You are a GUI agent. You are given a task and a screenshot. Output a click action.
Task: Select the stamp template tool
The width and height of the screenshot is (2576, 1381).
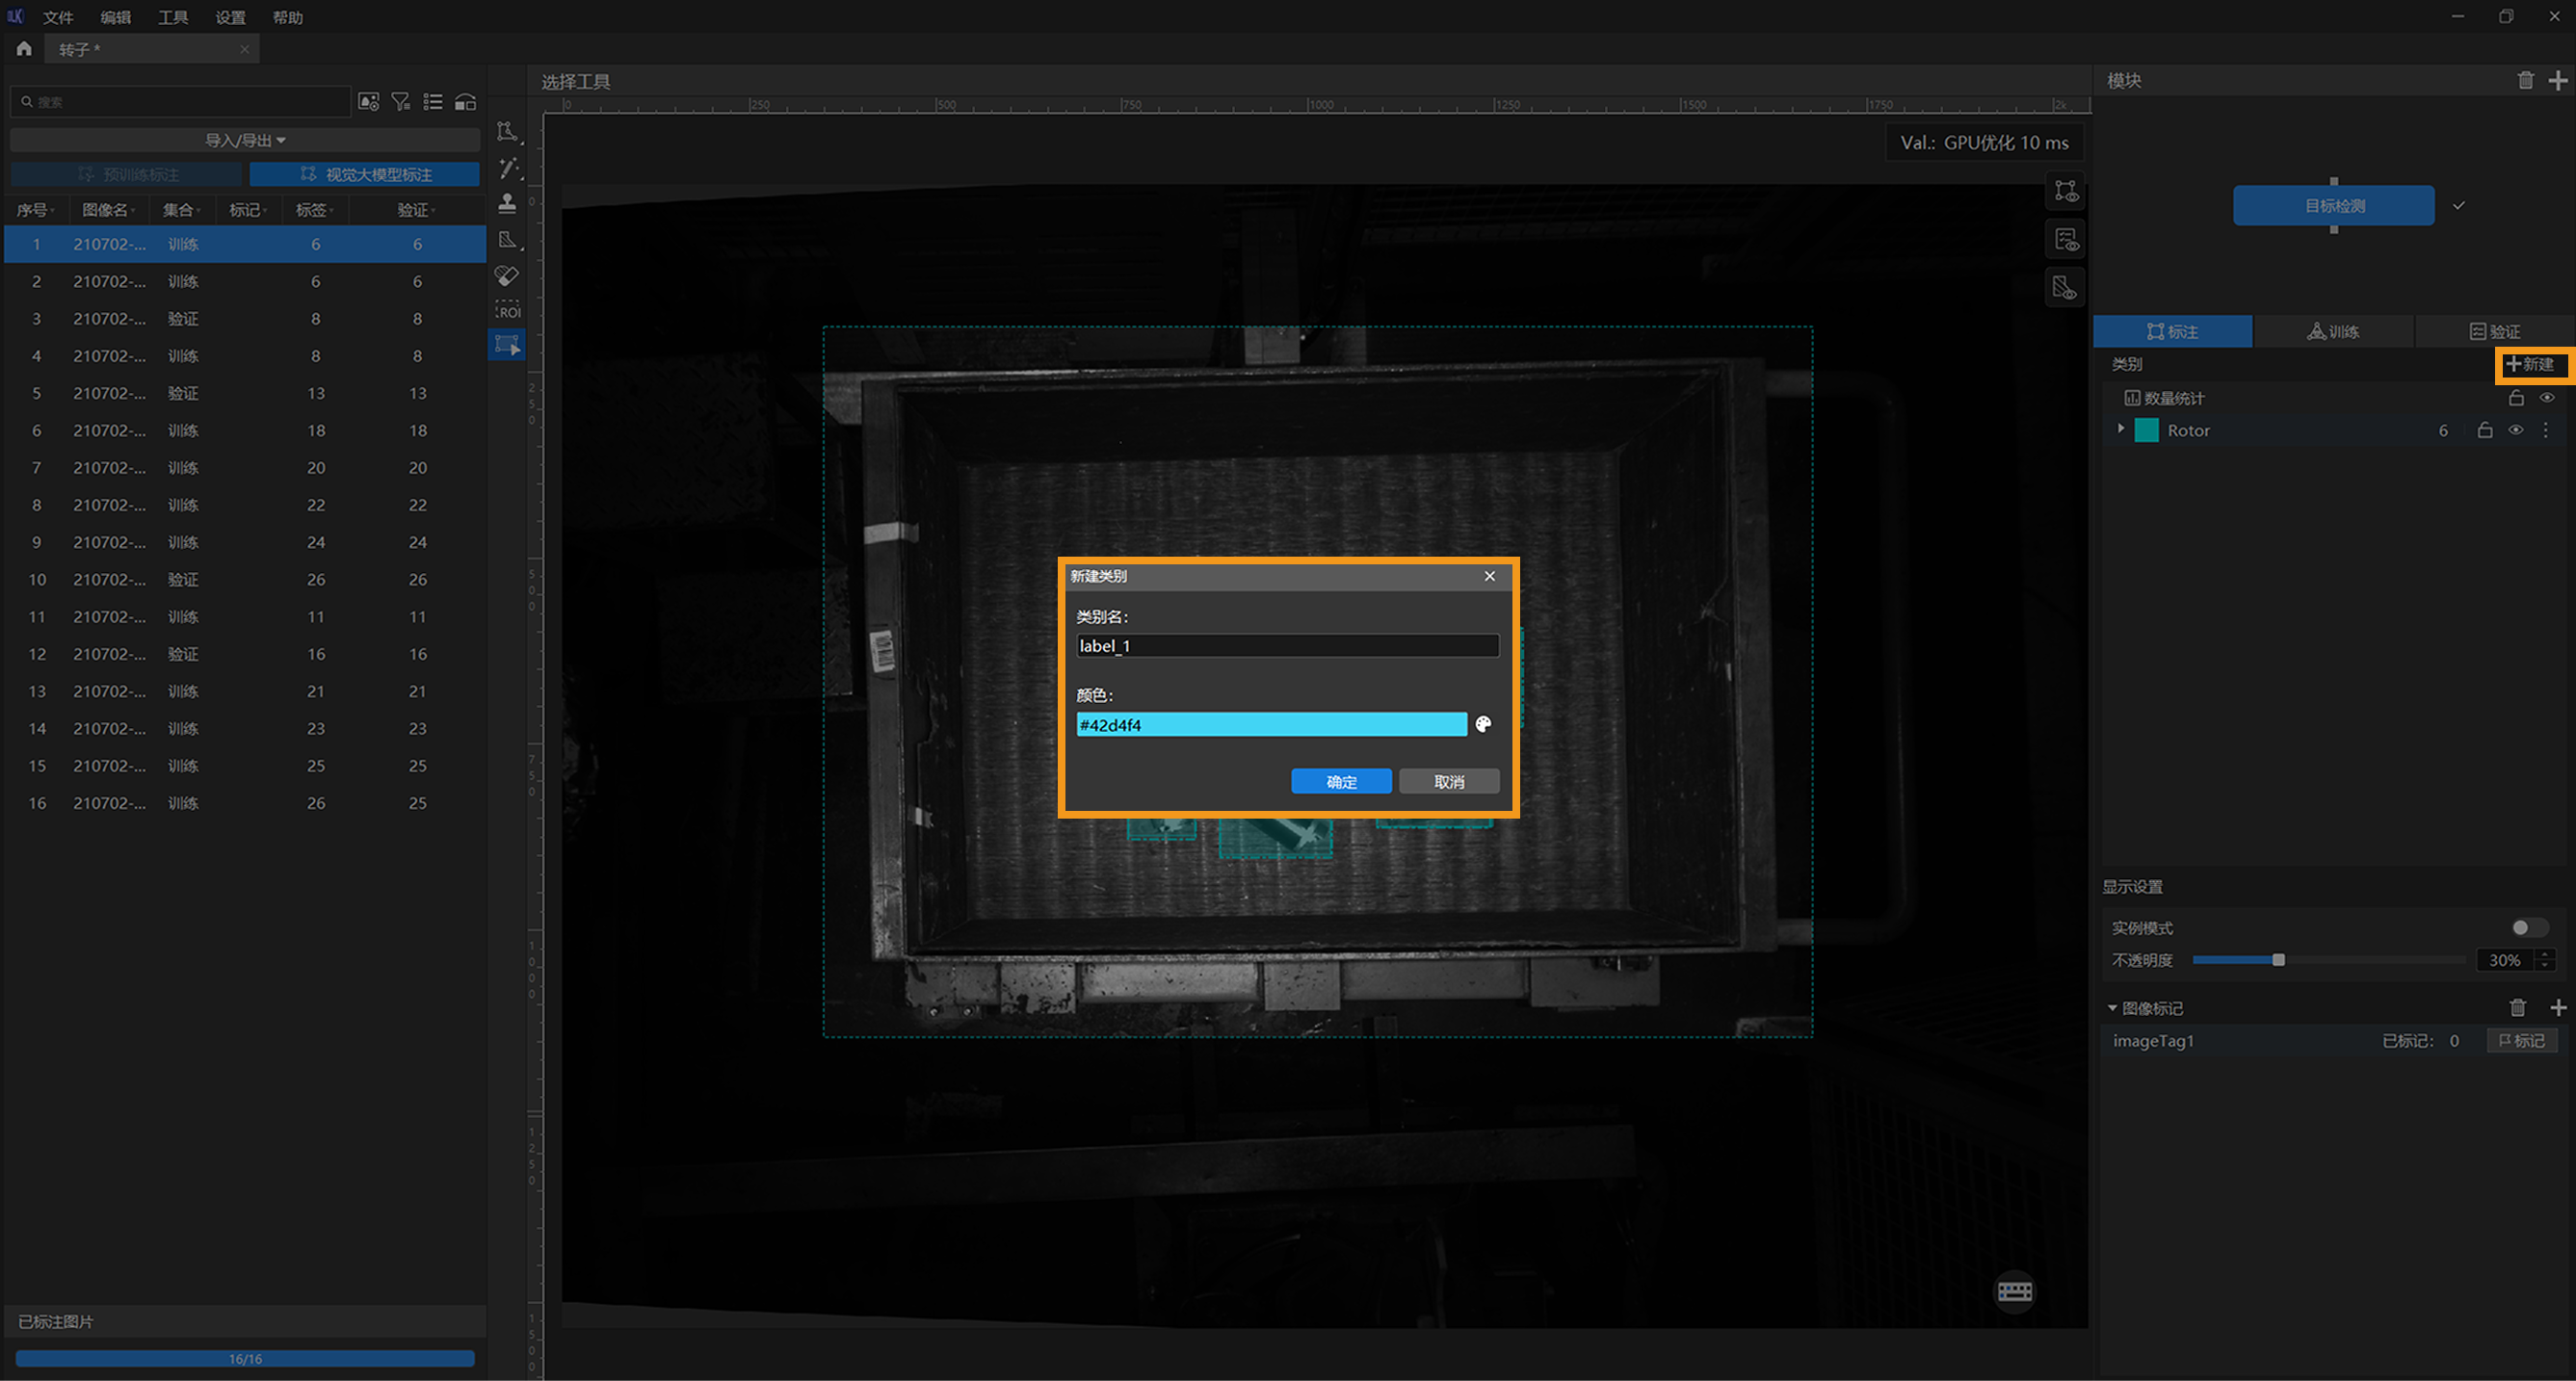tap(507, 203)
